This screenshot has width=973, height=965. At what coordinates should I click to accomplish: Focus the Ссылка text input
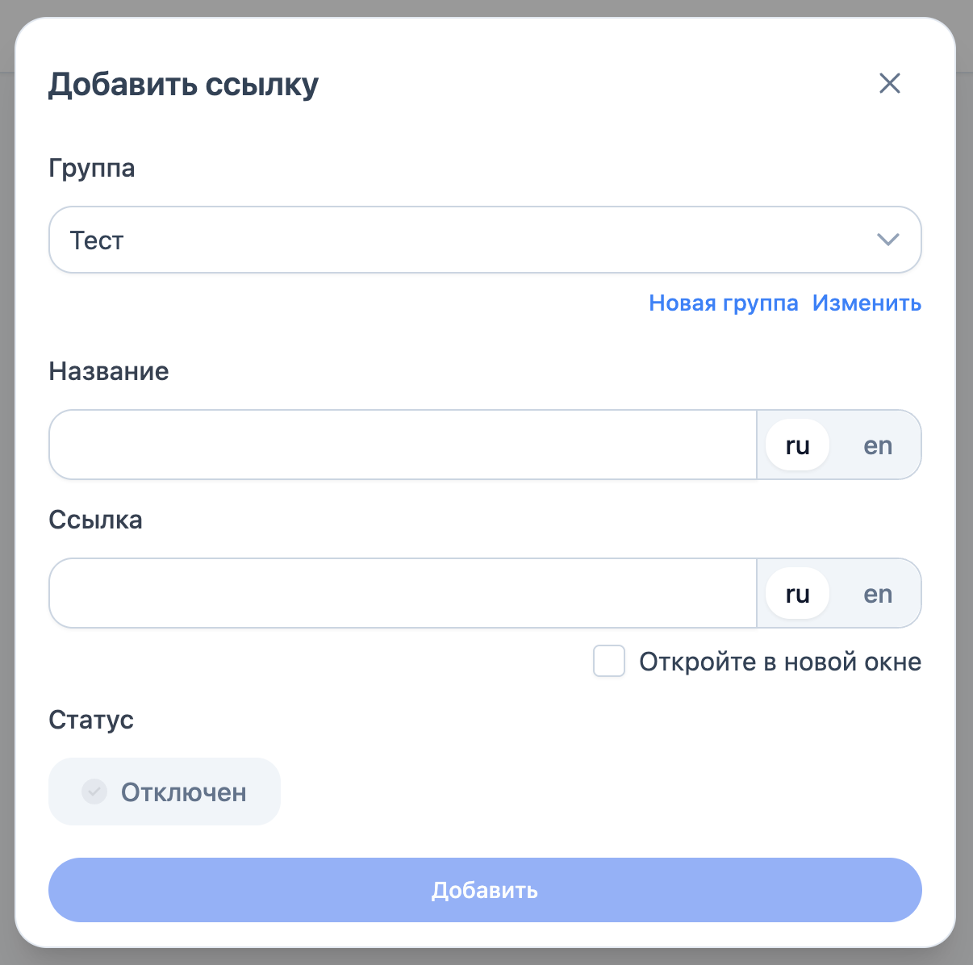point(403,593)
